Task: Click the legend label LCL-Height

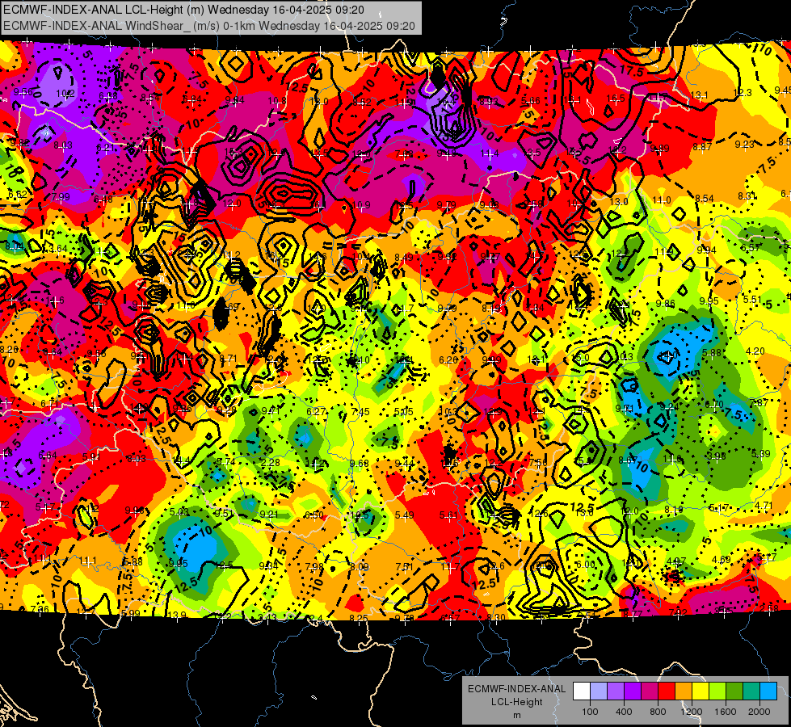Action: (516, 702)
